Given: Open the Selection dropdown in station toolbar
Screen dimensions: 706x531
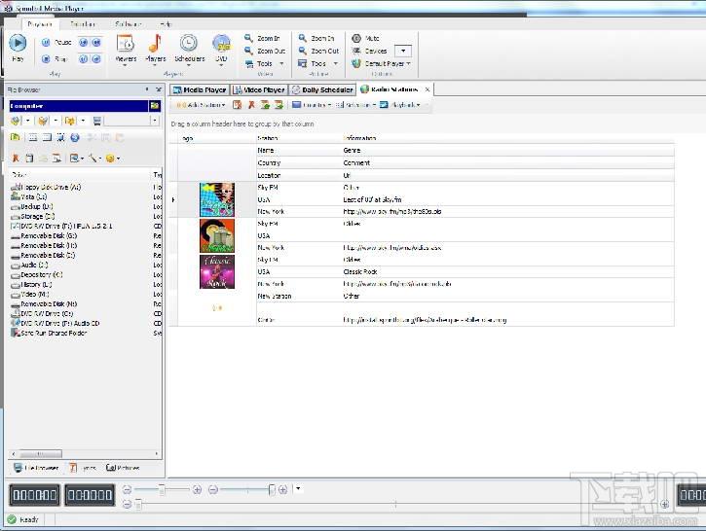Looking at the screenshot, I should (x=355, y=105).
